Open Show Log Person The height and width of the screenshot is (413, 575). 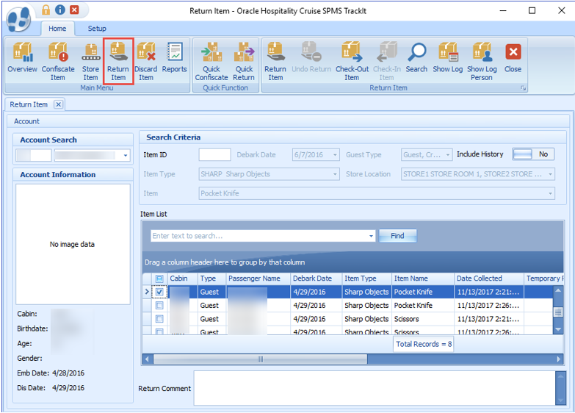(482, 61)
